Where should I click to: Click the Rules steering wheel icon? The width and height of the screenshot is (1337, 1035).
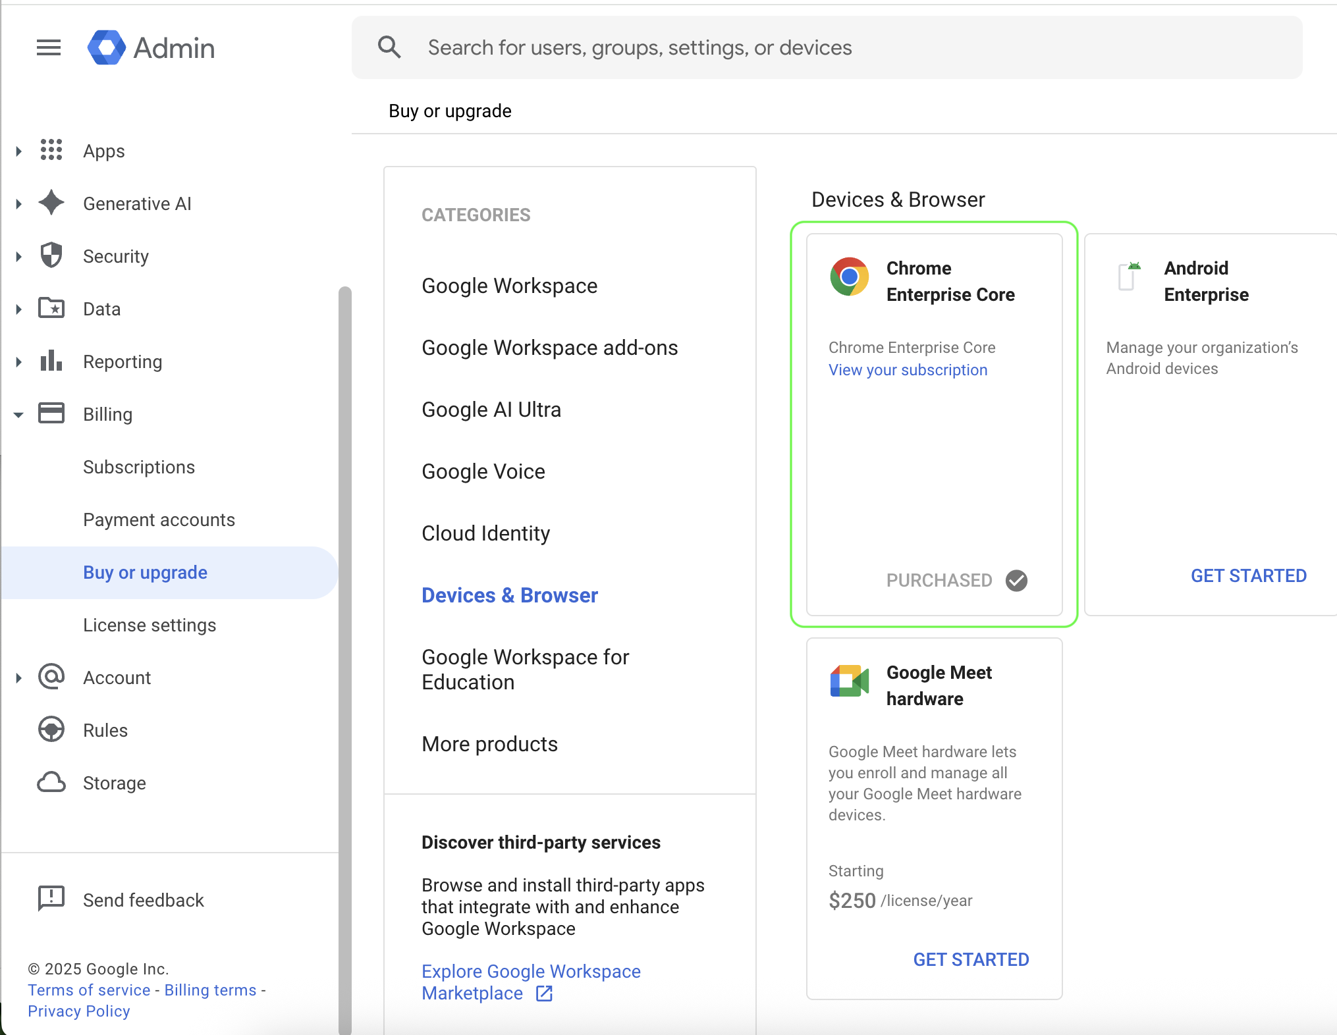(51, 730)
